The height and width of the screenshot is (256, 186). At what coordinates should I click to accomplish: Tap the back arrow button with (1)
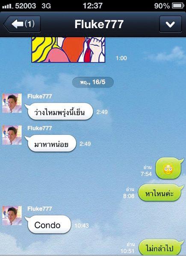click(x=22, y=24)
